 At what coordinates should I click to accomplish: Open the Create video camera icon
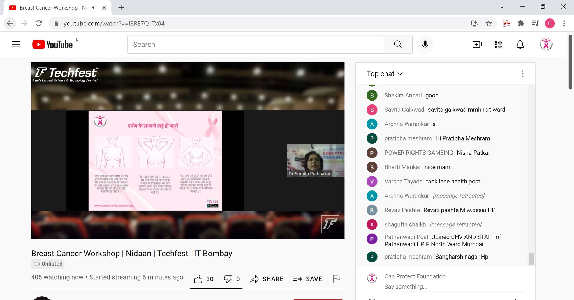[477, 44]
